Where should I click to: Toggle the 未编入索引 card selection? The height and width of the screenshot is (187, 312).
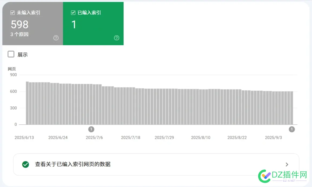pos(32,23)
